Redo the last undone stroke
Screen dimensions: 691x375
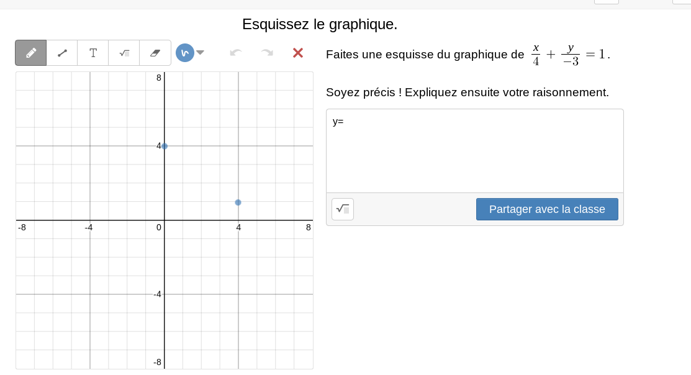tap(267, 53)
